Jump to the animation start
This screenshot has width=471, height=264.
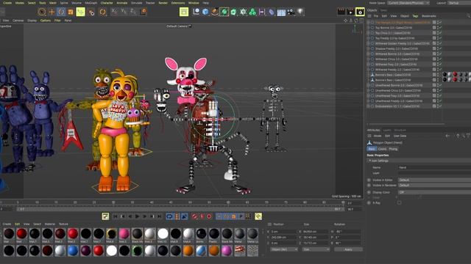pyautogui.click(x=115, y=216)
